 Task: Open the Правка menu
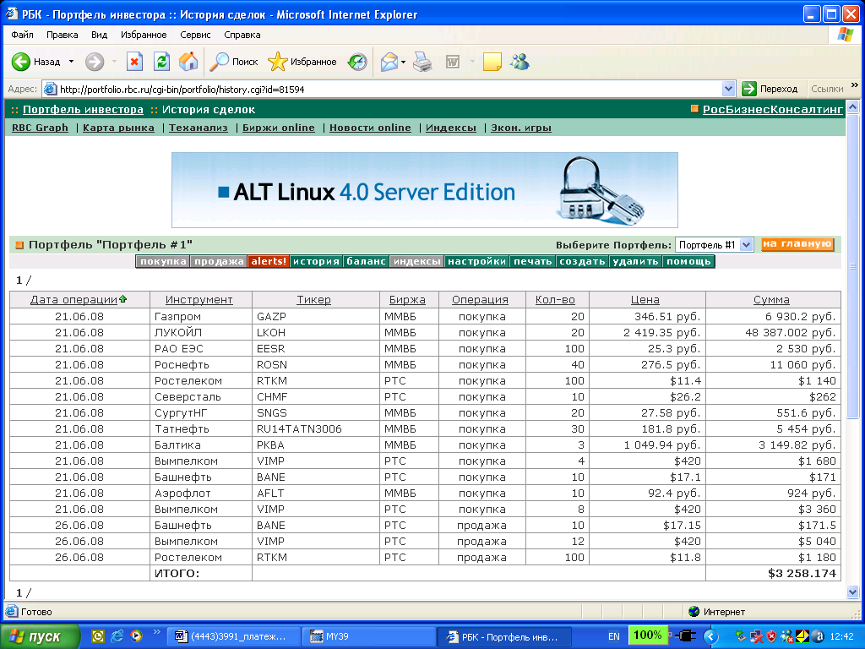click(x=62, y=35)
